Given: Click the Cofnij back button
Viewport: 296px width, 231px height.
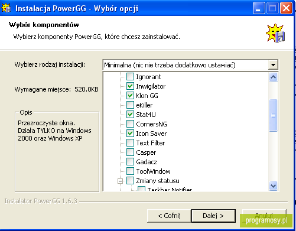Looking at the screenshot, I should coord(169,216).
